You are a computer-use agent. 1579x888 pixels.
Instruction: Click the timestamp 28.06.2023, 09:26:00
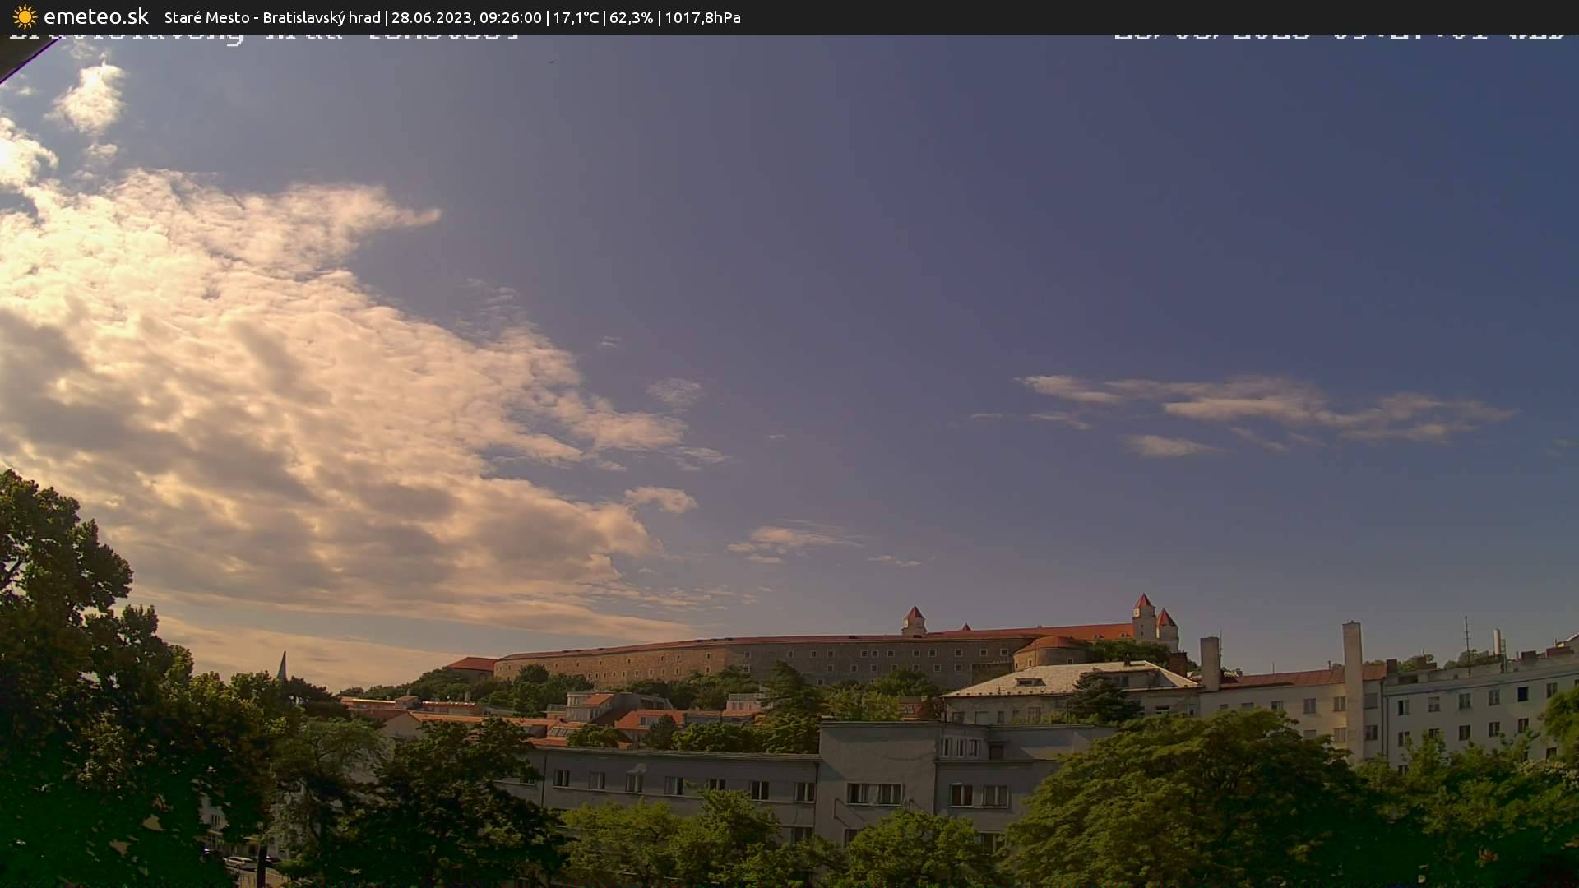(x=467, y=16)
